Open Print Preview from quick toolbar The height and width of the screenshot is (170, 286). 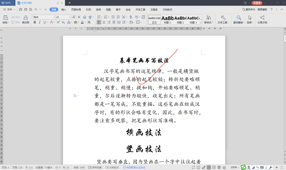click(x=31, y=9)
